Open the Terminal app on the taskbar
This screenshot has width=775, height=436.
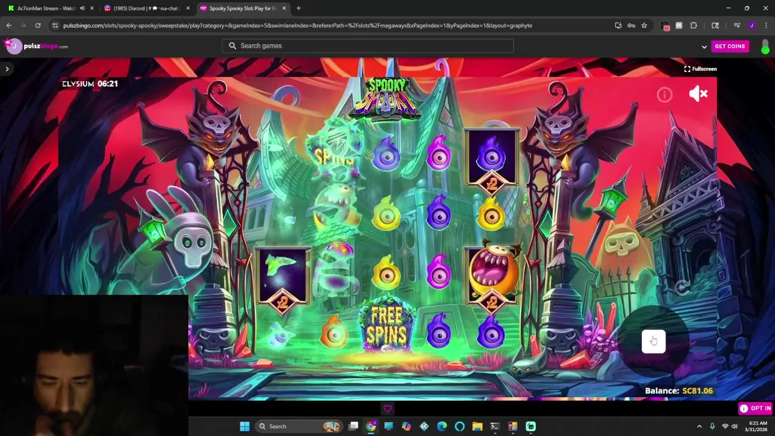495,426
